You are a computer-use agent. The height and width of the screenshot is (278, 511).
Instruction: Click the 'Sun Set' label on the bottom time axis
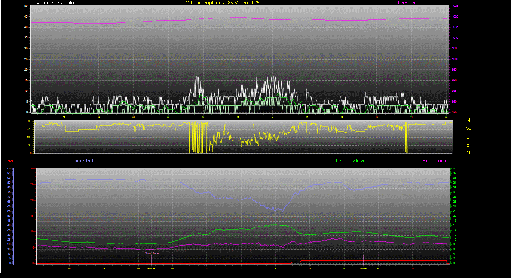point(363,268)
